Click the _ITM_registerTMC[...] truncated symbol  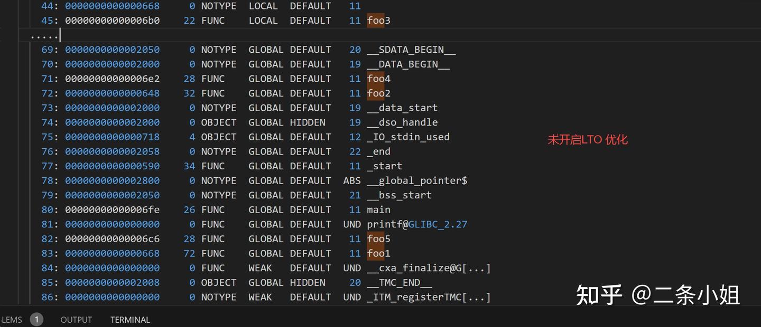[429, 297]
